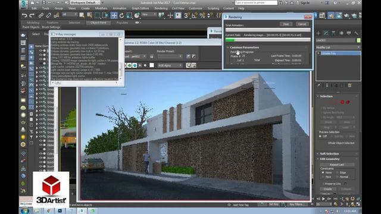Toggle the Spinner Snap icon
This screenshot has width=381, height=214.
210,15
